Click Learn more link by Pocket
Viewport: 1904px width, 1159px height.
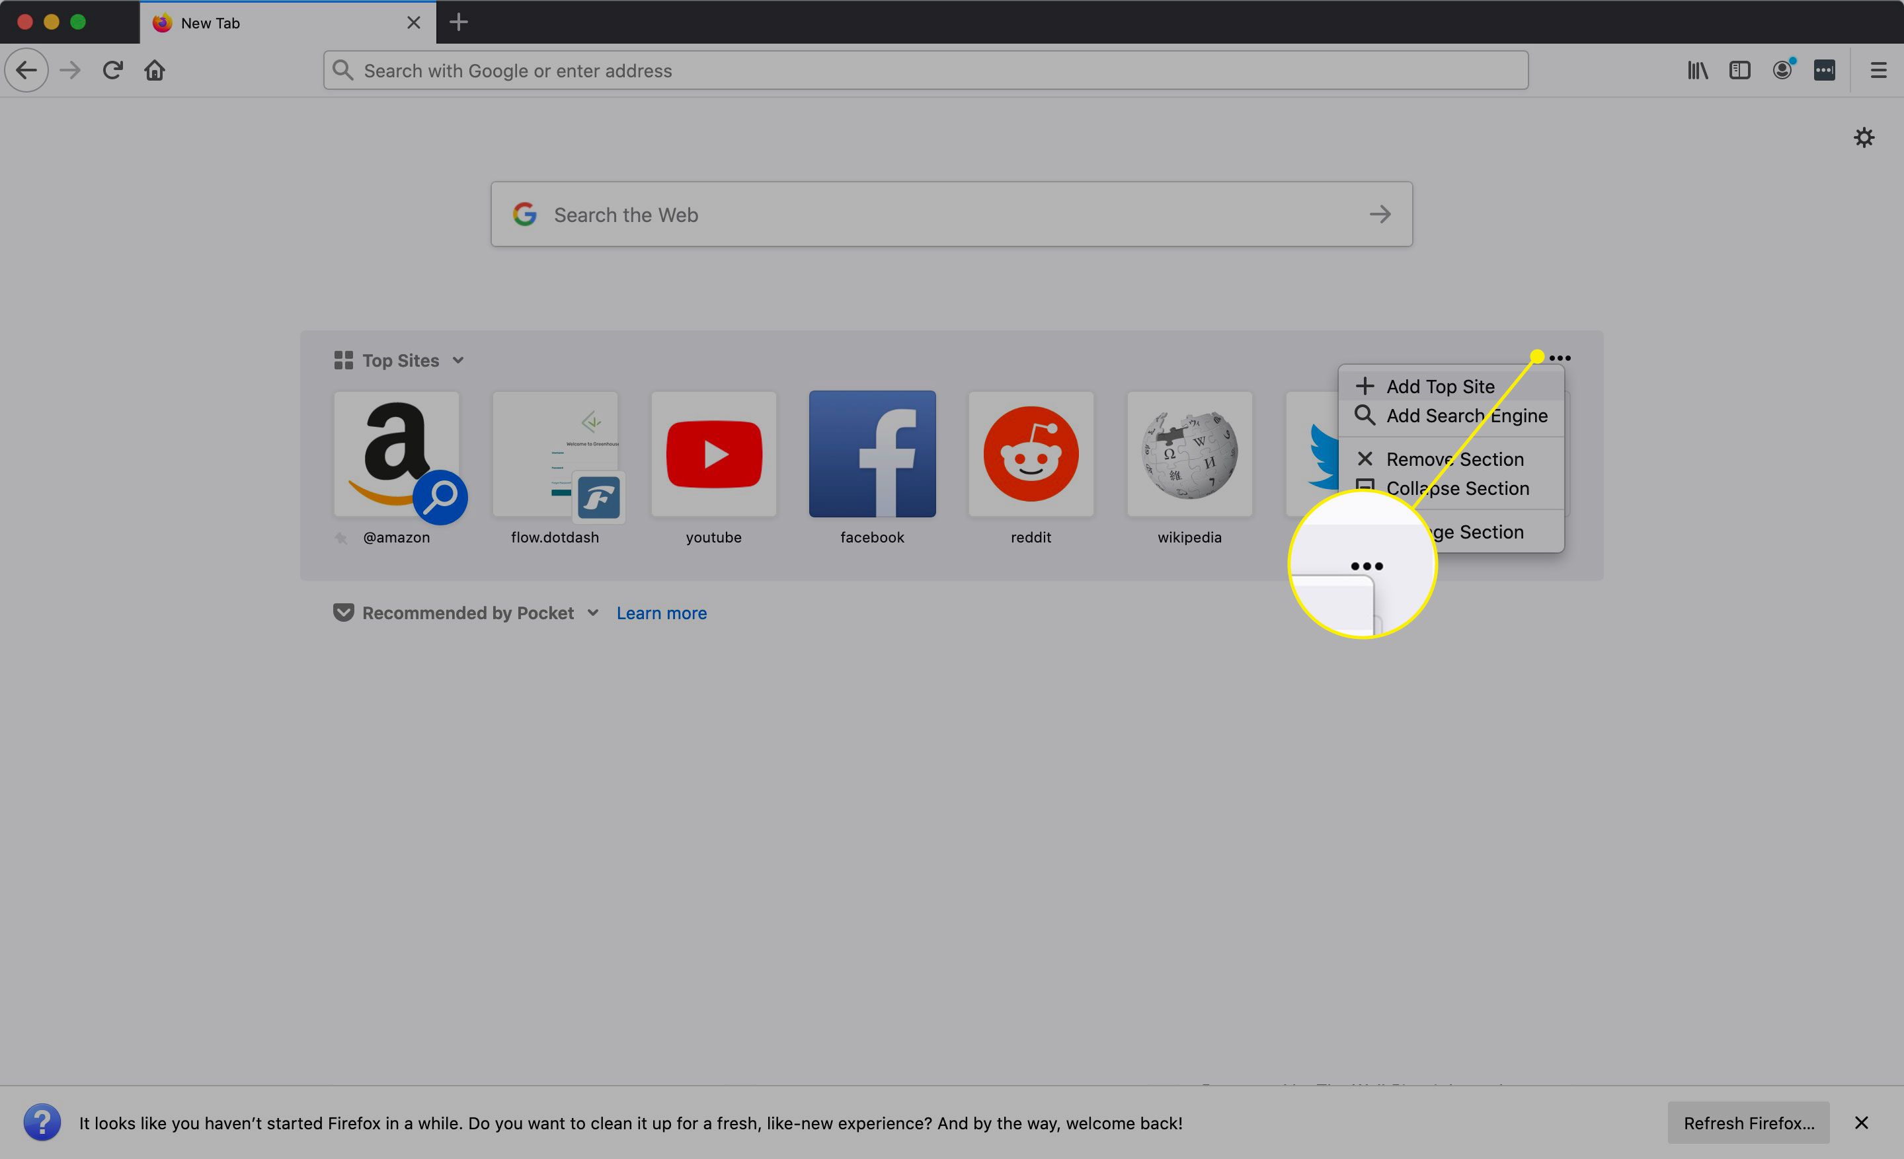[661, 613]
